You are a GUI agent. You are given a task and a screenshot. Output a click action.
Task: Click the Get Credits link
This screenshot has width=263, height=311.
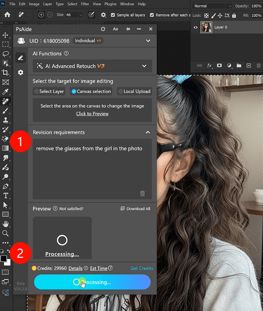(x=142, y=268)
